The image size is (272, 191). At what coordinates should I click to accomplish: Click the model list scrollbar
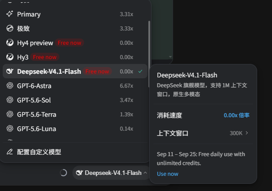click(x=149, y=54)
